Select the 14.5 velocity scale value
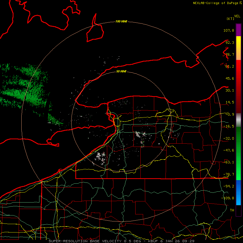The image size is (243, 243). click(x=230, y=102)
